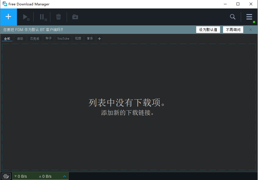Add a new tag with the plus after 音乐
The width and height of the screenshot is (258, 180).
99,38
